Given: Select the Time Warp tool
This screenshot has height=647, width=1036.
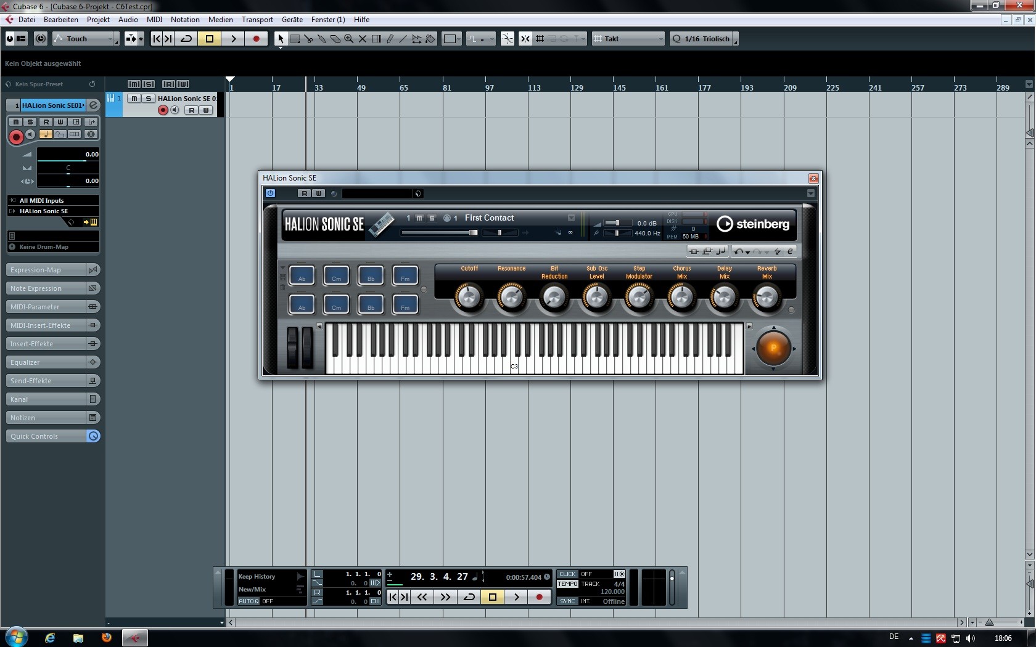Looking at the screenshot, I should (376, 39).
